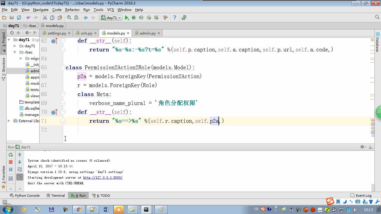The image size is (381, 214).
Task: Expand the inner day71 folder
Action: [15, 46]
